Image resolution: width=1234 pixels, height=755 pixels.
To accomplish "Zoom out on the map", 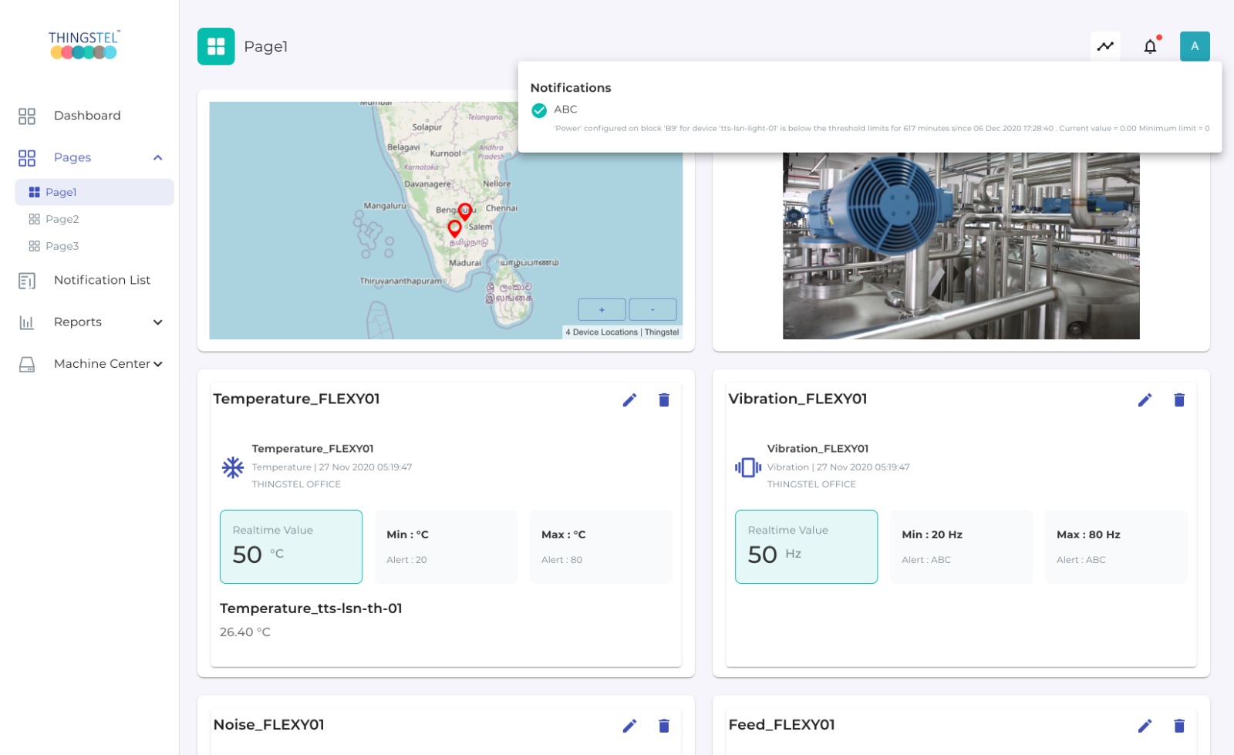I will coord(652,309).
